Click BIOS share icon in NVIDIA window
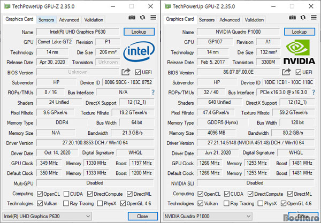Image resolution: width=321 pixels, height=223 pixels. 286,72
